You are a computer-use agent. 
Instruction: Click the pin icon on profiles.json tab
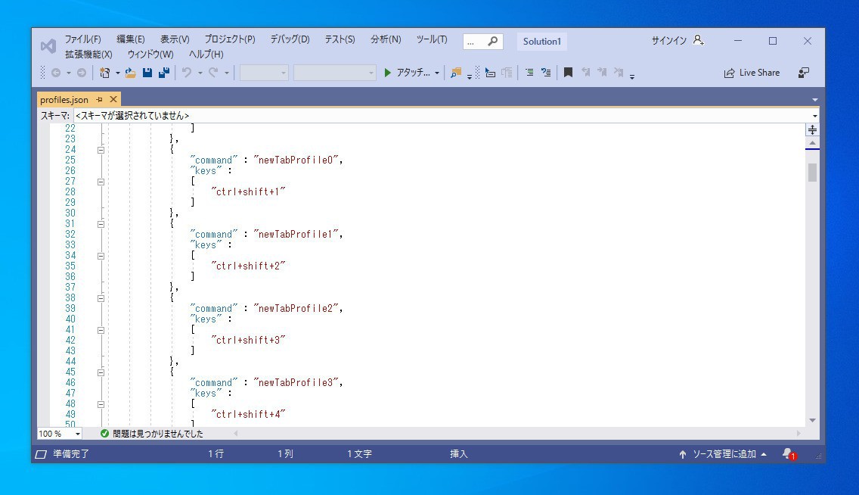(99, 100)
